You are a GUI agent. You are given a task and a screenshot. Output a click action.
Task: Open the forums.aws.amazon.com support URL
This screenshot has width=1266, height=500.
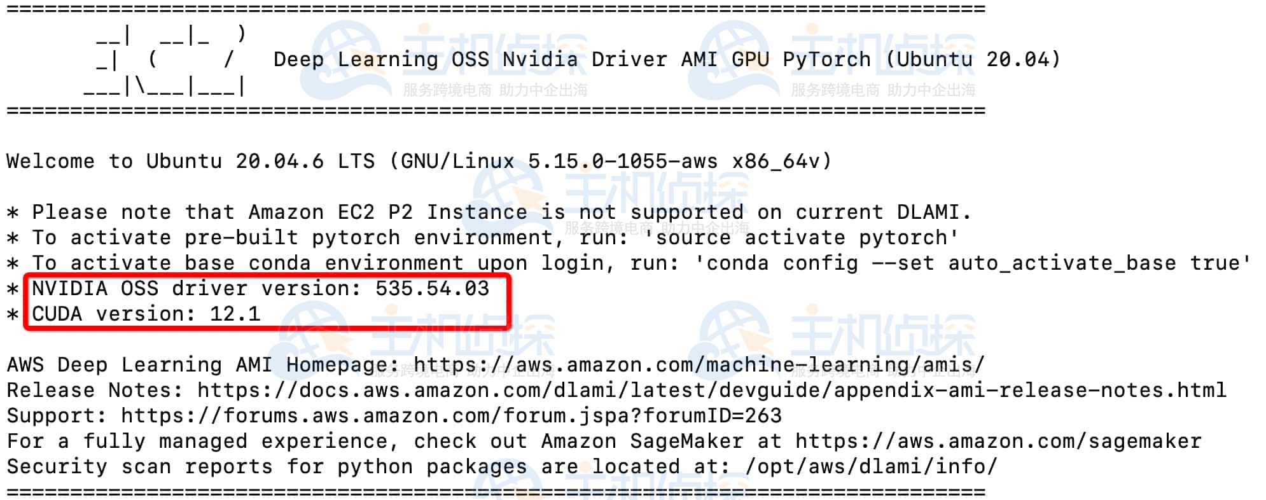451,416
